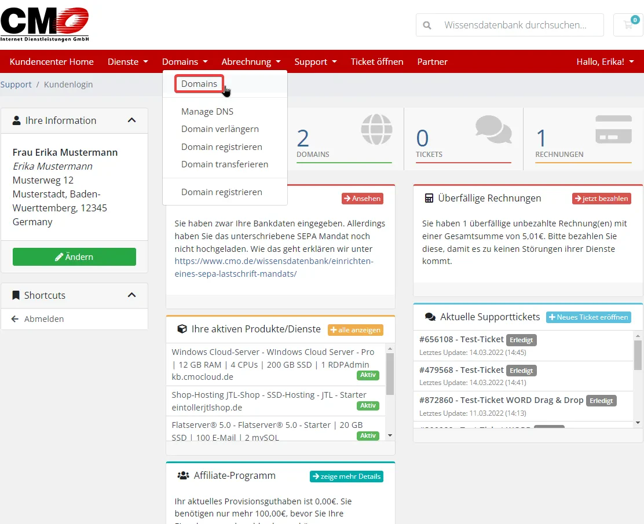Viewport: 644px width, 524px height.
Task: Go to Kundencenter Home
Action: click(52, 61)
